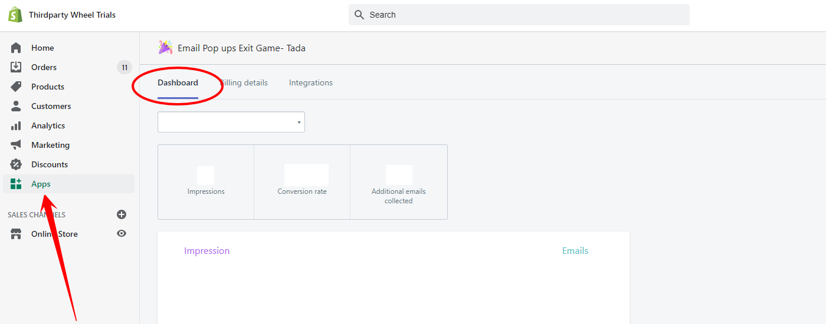Switch to the Billing details tab
826x324 pixels.
tap(244, 83)
